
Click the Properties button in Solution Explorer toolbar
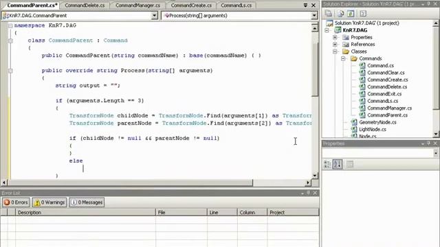click(329, 14)
